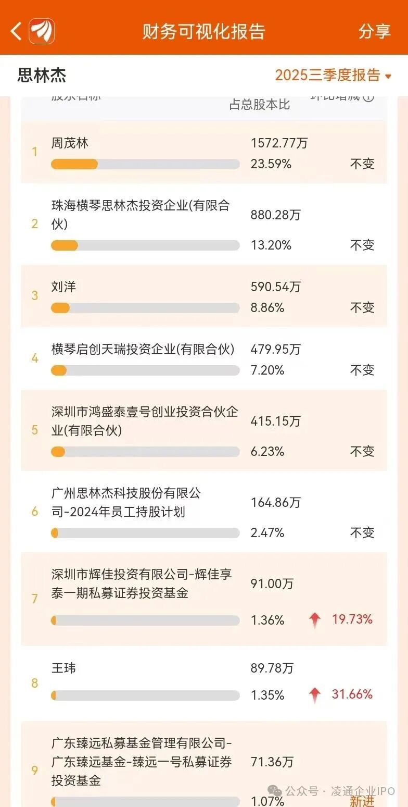Screen dimensions: 408x807
Task: Tap the 思林杰 company name
Action: 42,76
